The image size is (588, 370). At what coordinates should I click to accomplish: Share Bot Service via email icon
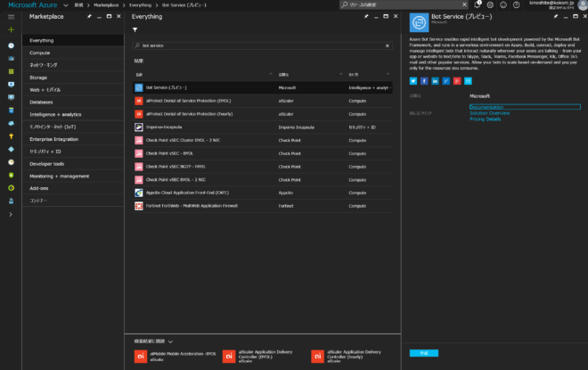(x=468, y=80)
